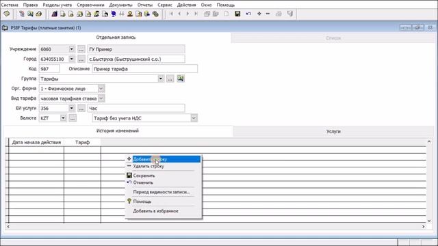Switch to the Список tab

click(x=333, y=38)
